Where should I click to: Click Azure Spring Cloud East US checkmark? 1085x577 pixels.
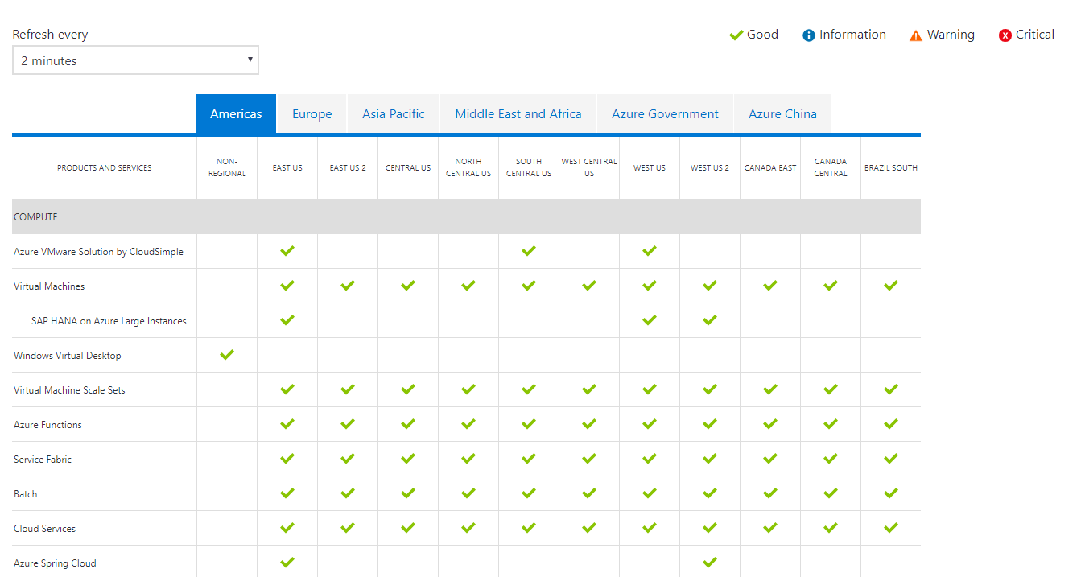click(287, 563)
